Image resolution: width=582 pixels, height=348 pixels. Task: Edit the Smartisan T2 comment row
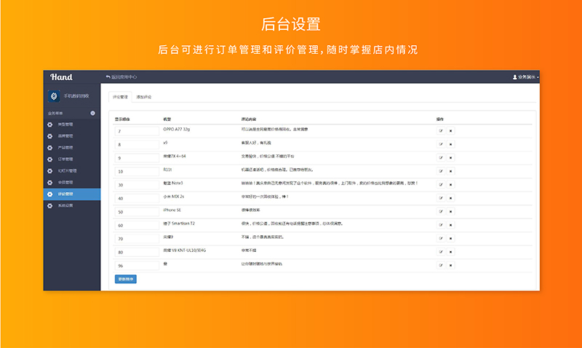tap(441, 225)
